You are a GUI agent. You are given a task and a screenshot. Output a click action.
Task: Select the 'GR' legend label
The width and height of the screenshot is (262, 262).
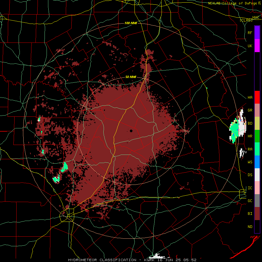coord(250,110)
